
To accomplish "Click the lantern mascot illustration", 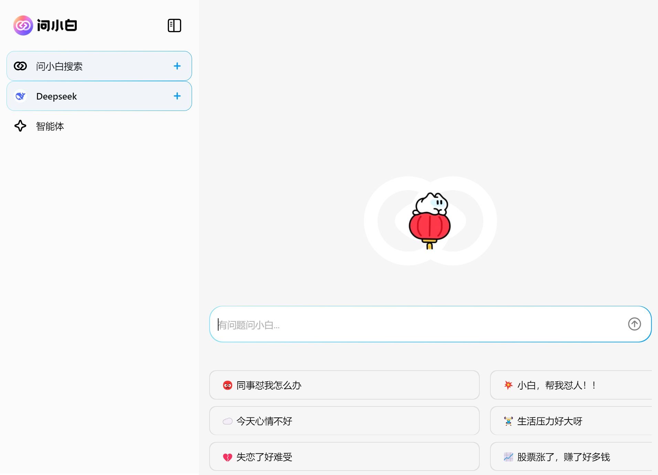I will (430, 221).
